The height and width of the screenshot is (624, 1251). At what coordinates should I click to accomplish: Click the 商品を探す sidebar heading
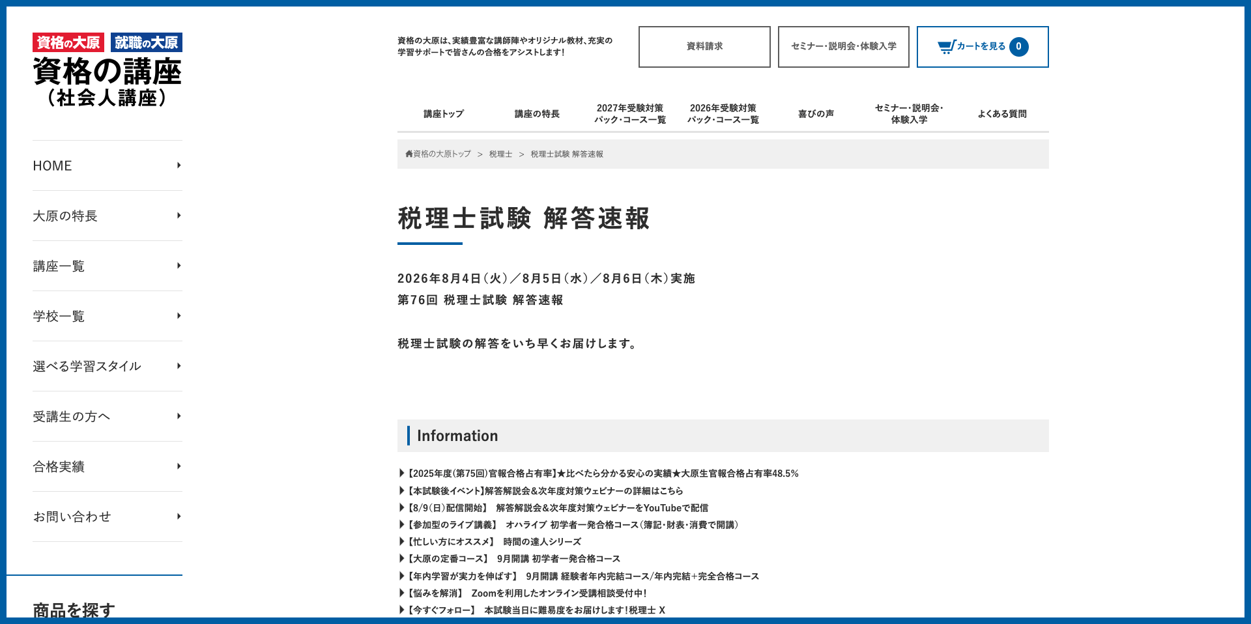click(74, 610)
